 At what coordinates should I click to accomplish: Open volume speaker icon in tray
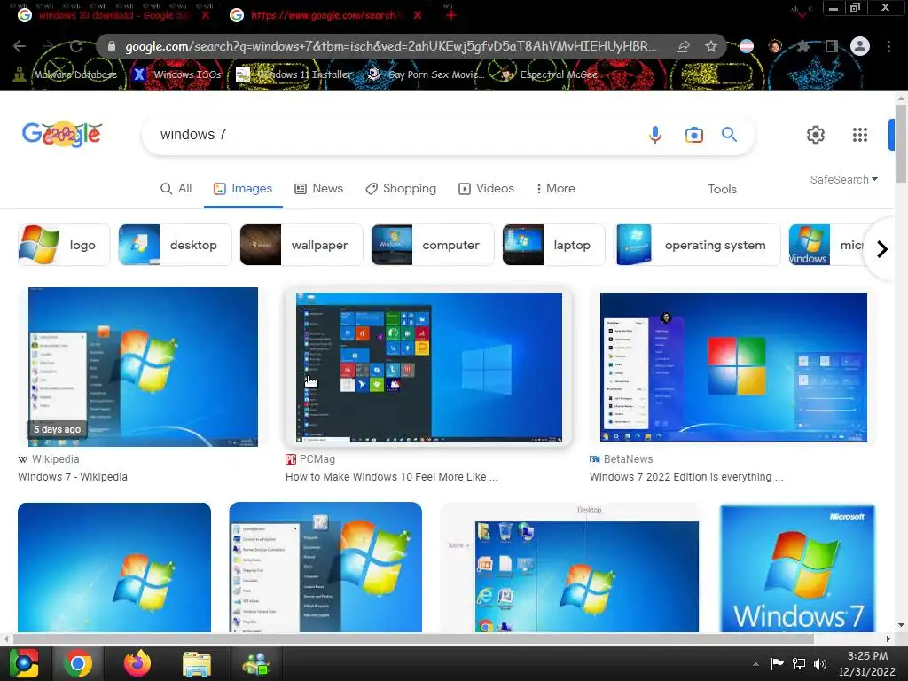(820, 663)
